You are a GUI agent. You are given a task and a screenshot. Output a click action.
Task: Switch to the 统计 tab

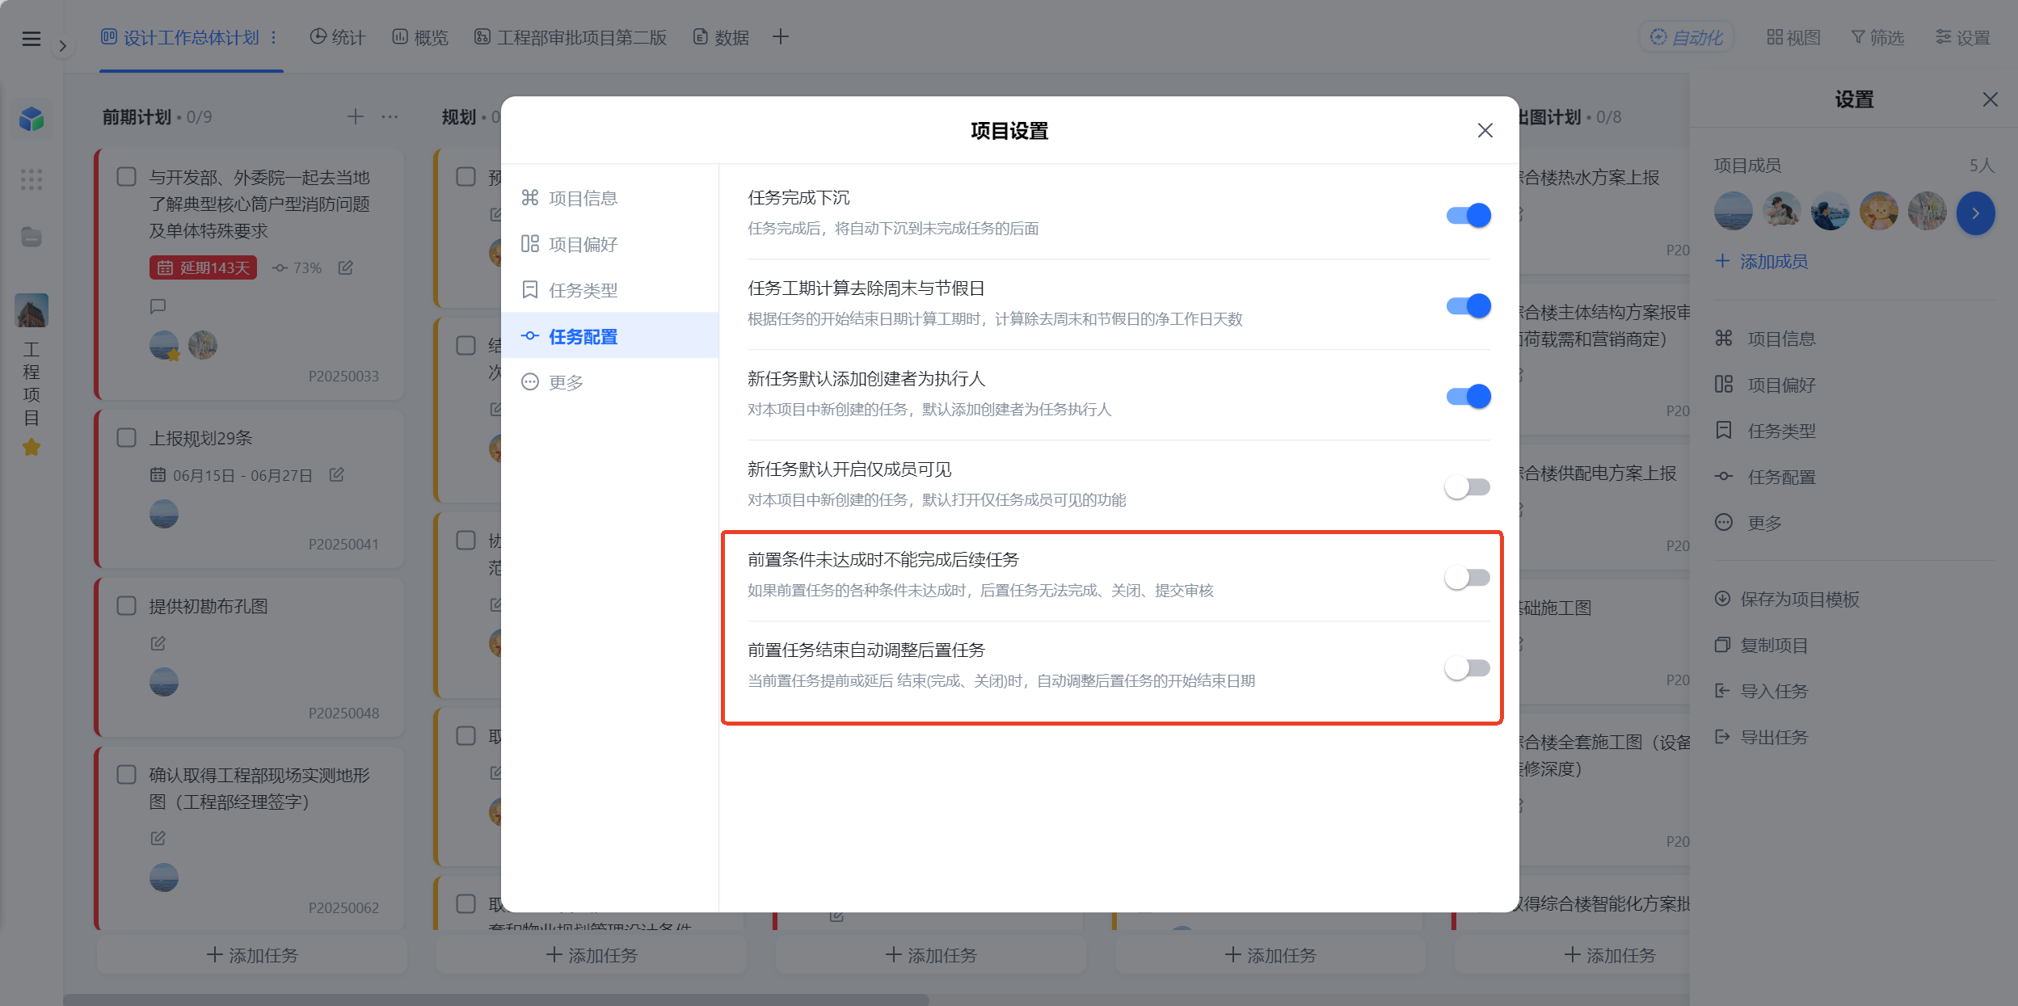338,37
